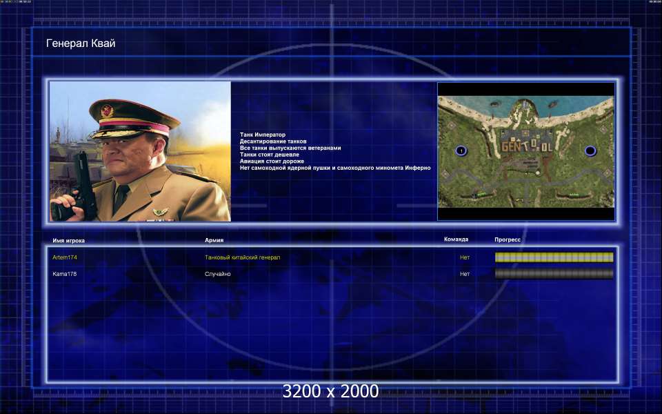Click the 'Прогресс' column header
The height and width of the screenshot is (414, 662).
click(507, 239)
